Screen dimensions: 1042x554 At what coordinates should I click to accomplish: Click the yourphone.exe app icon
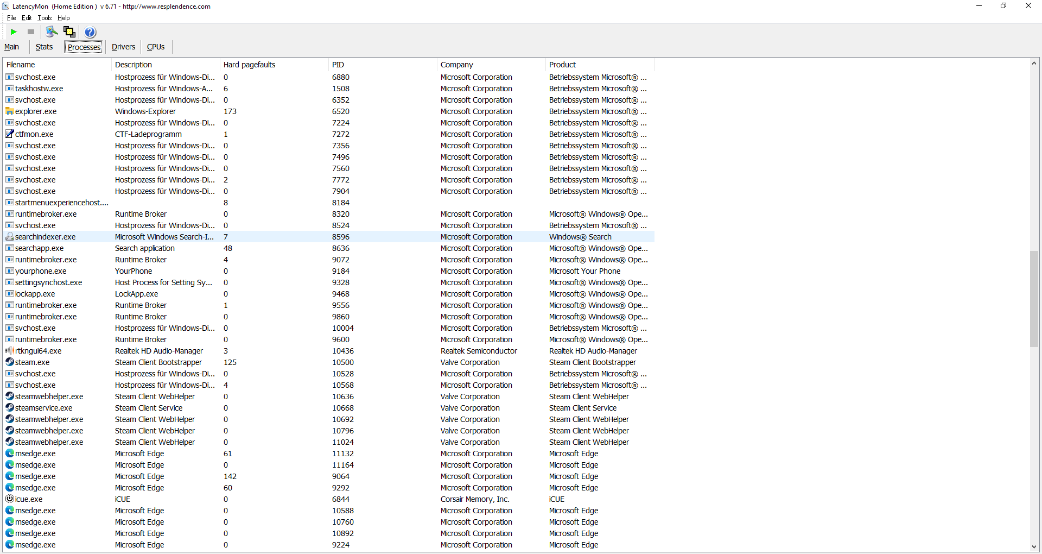10,271
